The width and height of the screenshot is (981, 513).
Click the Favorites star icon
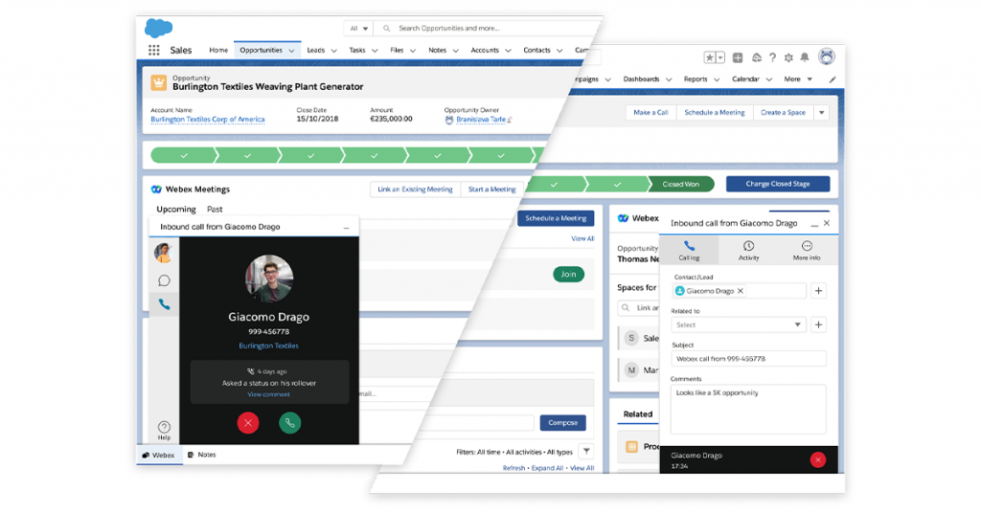(710, 57)
